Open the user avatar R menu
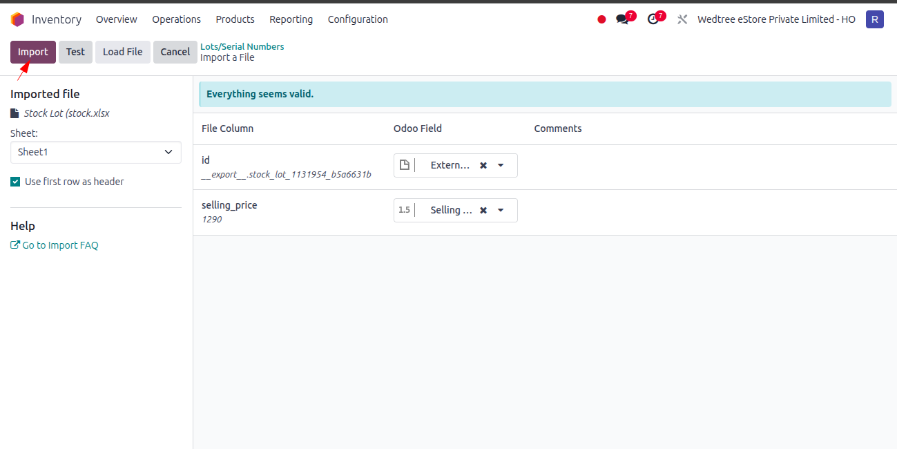 coord(875,19)
